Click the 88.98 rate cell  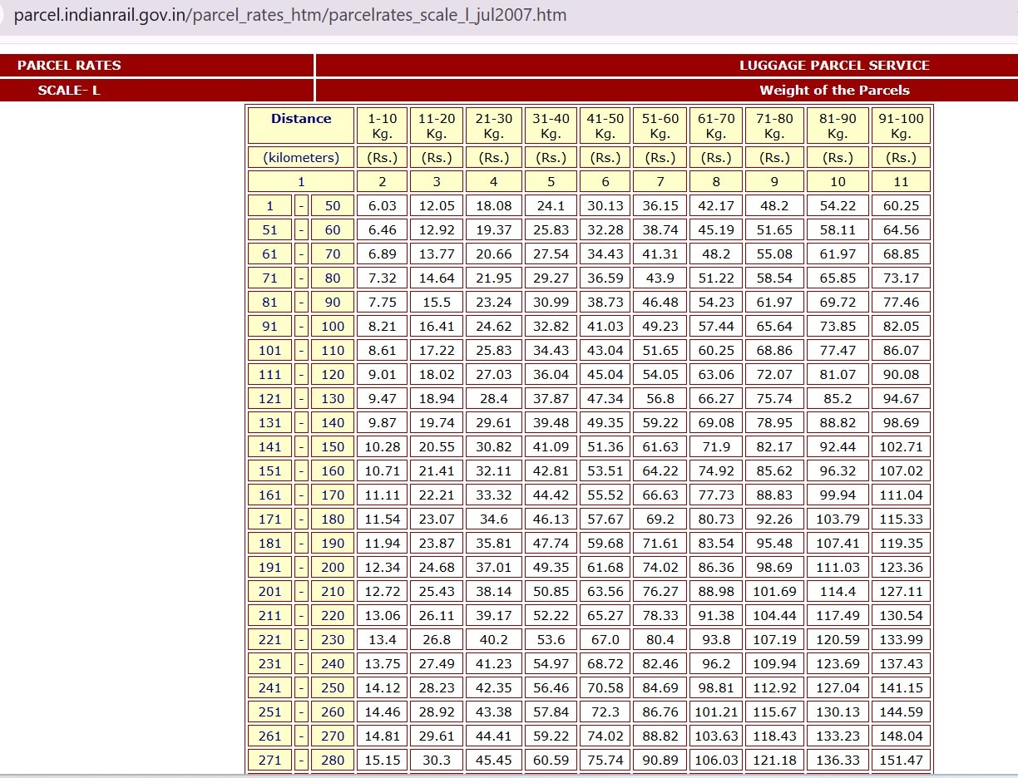point(716,591)
